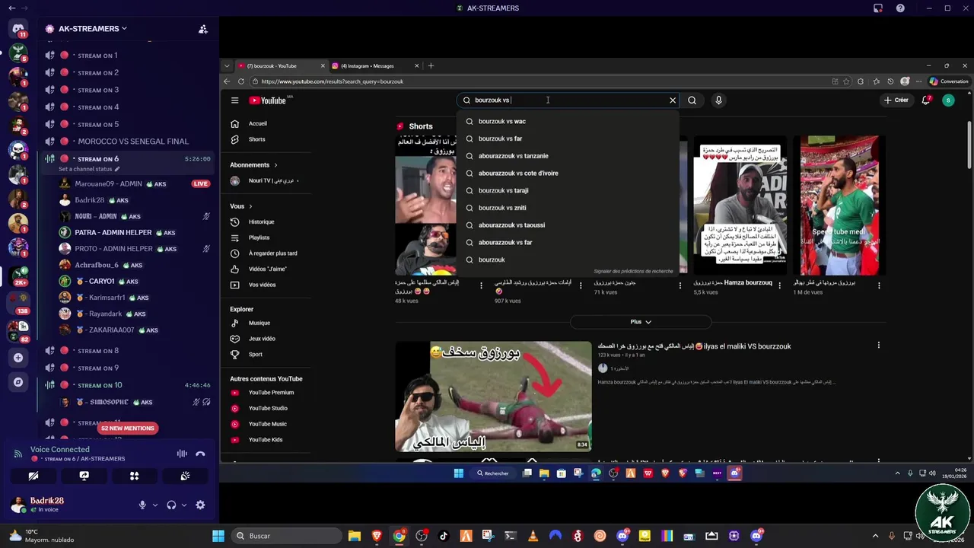The height and width of the screenshot is (548, 974).
Task: Click the Buscar taskbar search box
Action: click(x=286, y=536)
